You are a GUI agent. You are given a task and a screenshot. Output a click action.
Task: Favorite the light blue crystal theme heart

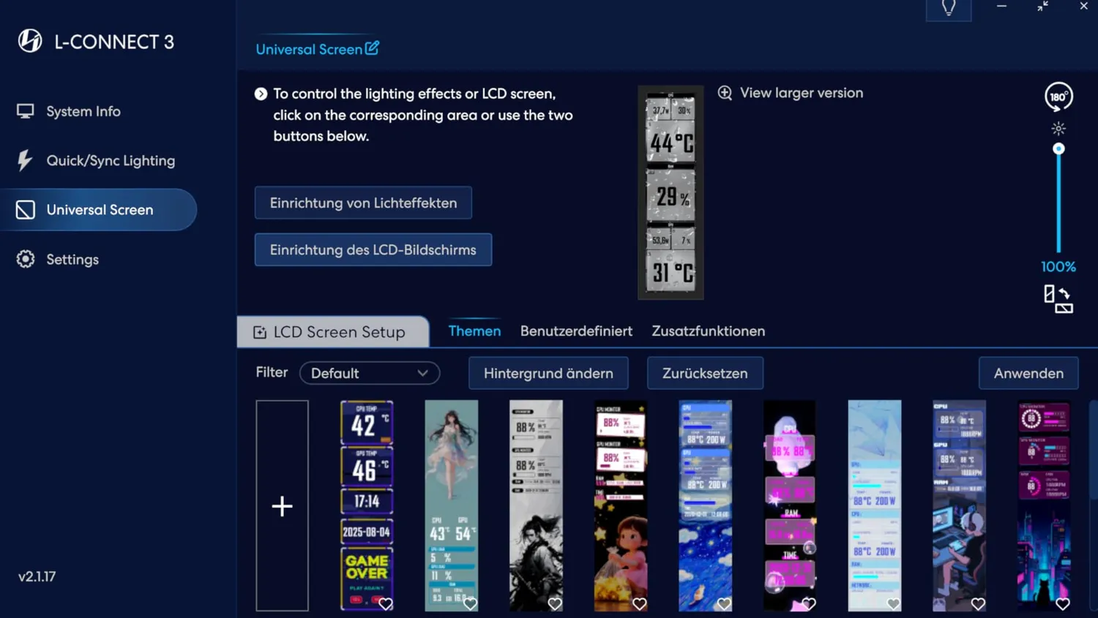point(893,603)
